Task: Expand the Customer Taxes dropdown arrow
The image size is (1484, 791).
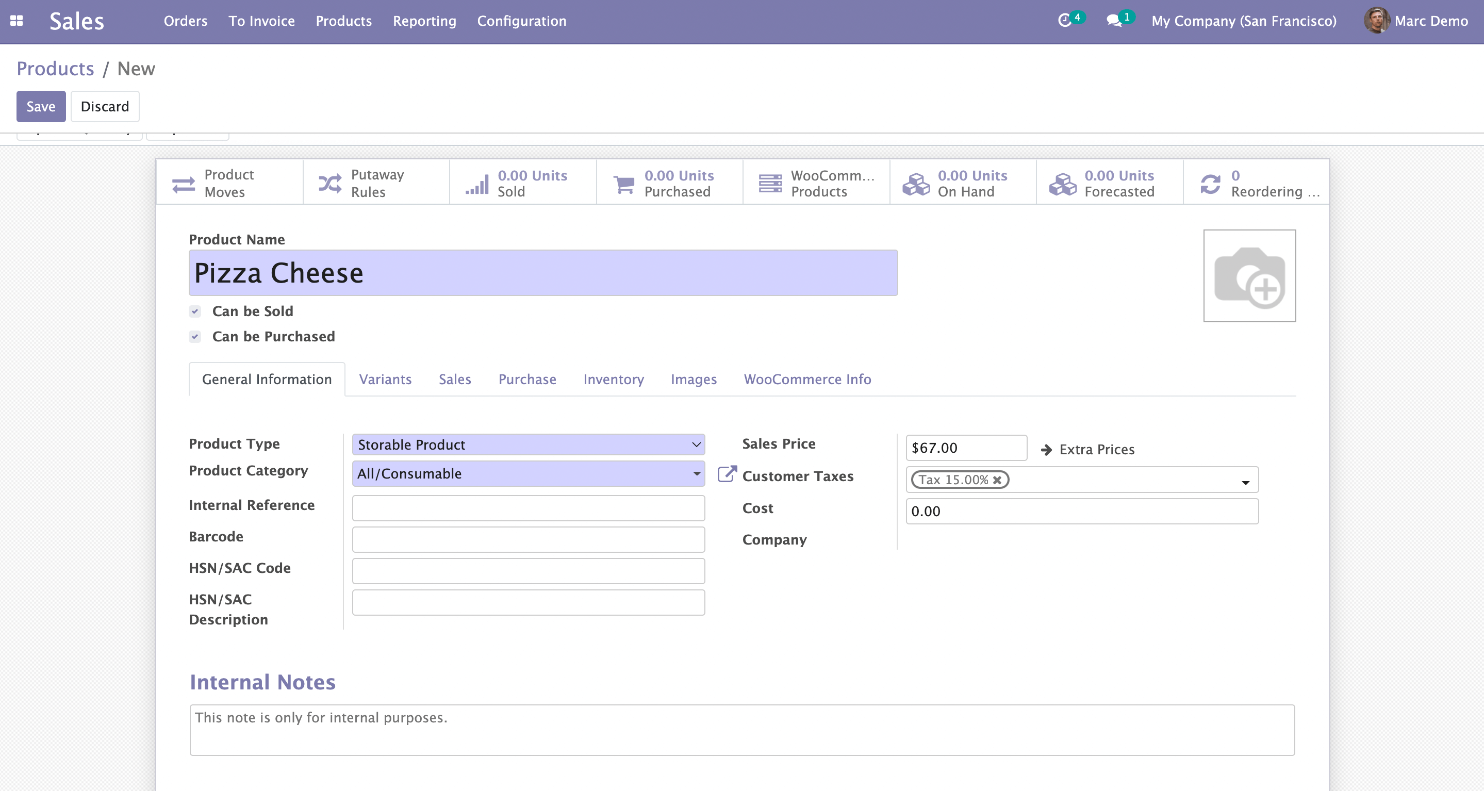Action: pos(1245,482)
